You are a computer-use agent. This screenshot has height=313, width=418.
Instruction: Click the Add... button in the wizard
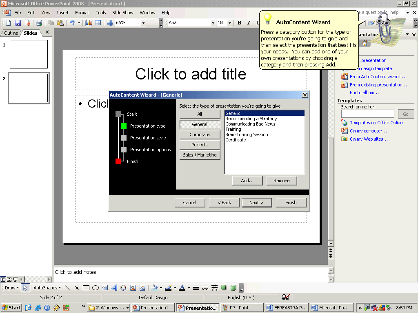[x=247, y=181]
